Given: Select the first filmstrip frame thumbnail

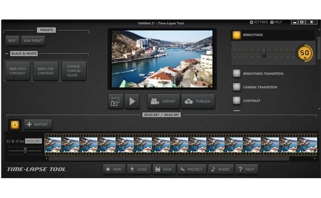Looking at the screenshot, I should 53,145.
